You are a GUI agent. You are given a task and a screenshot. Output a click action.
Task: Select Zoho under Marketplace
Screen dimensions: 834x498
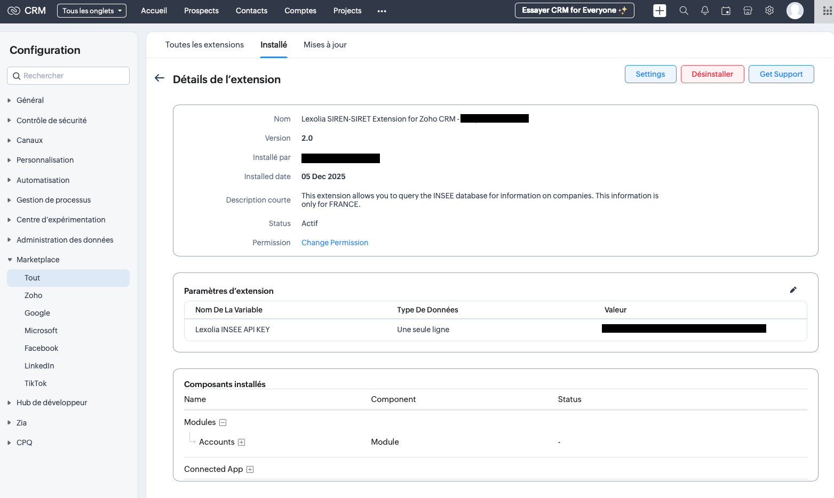pyautogui.click(x=33, y=295)
